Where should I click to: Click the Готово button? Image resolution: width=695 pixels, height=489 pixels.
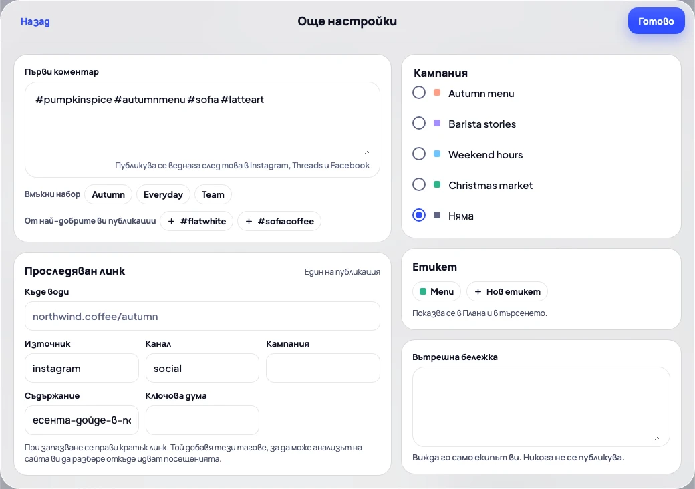[656, 21]
